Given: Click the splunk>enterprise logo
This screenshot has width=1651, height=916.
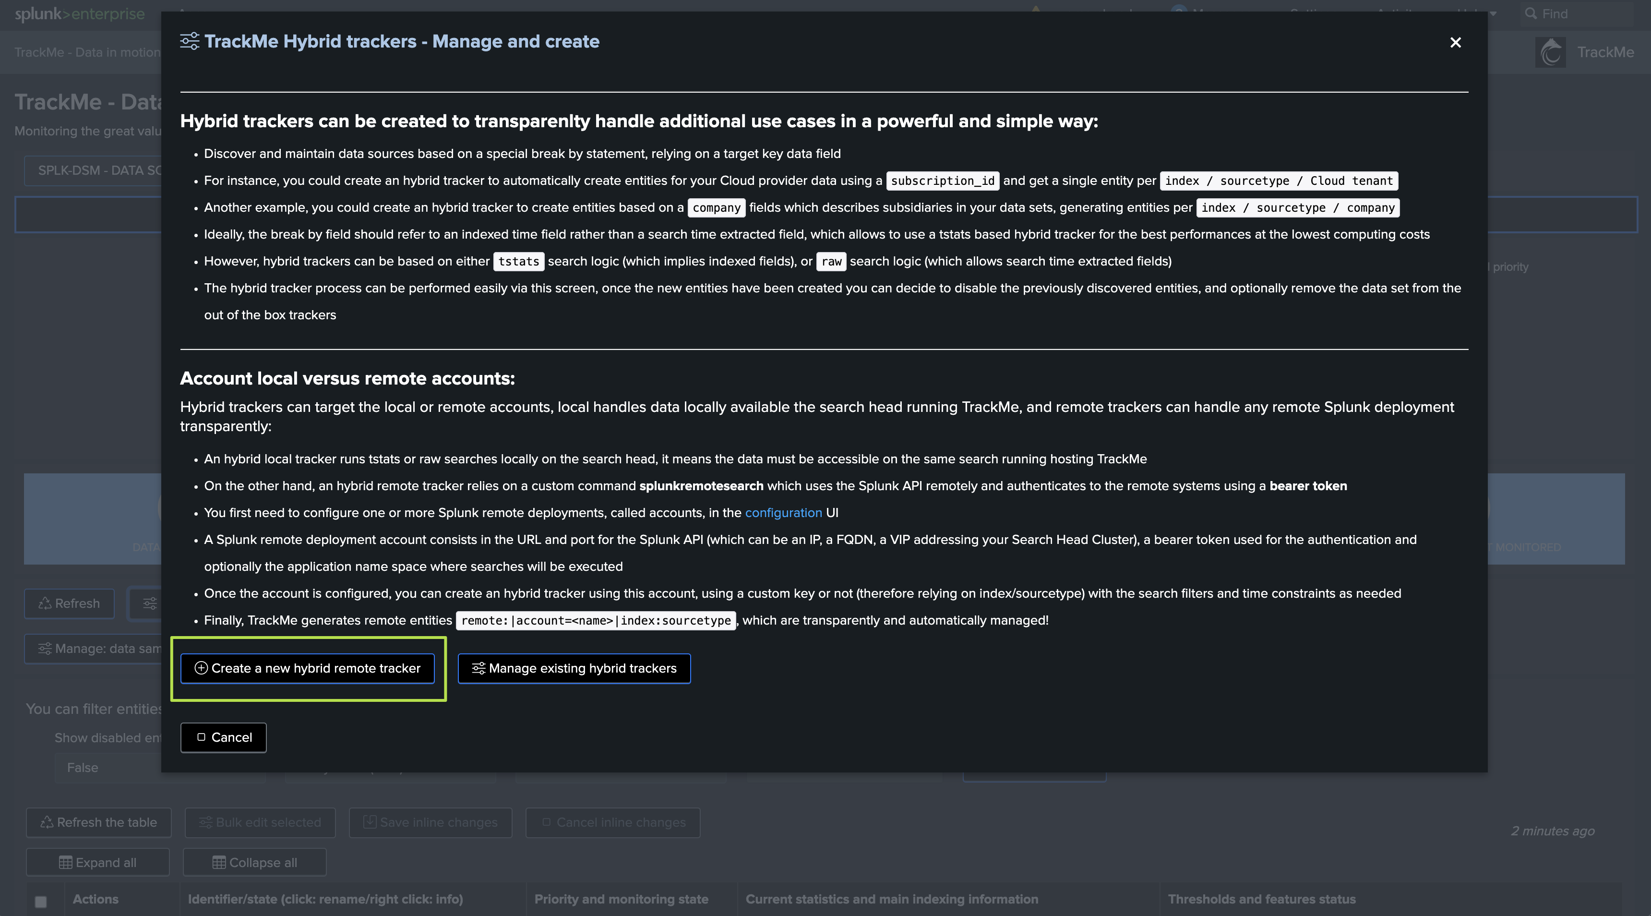Looking at the screenshot, I should coord(80,13).
